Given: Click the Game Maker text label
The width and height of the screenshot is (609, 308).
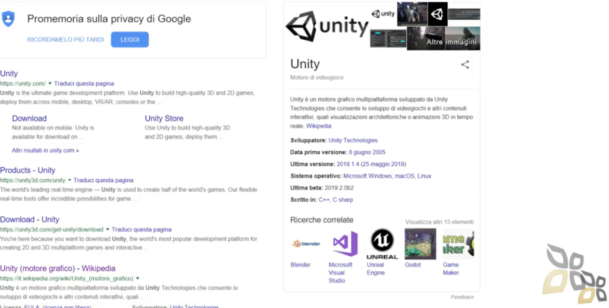Looking at the screenshot, I should point(451,269).
